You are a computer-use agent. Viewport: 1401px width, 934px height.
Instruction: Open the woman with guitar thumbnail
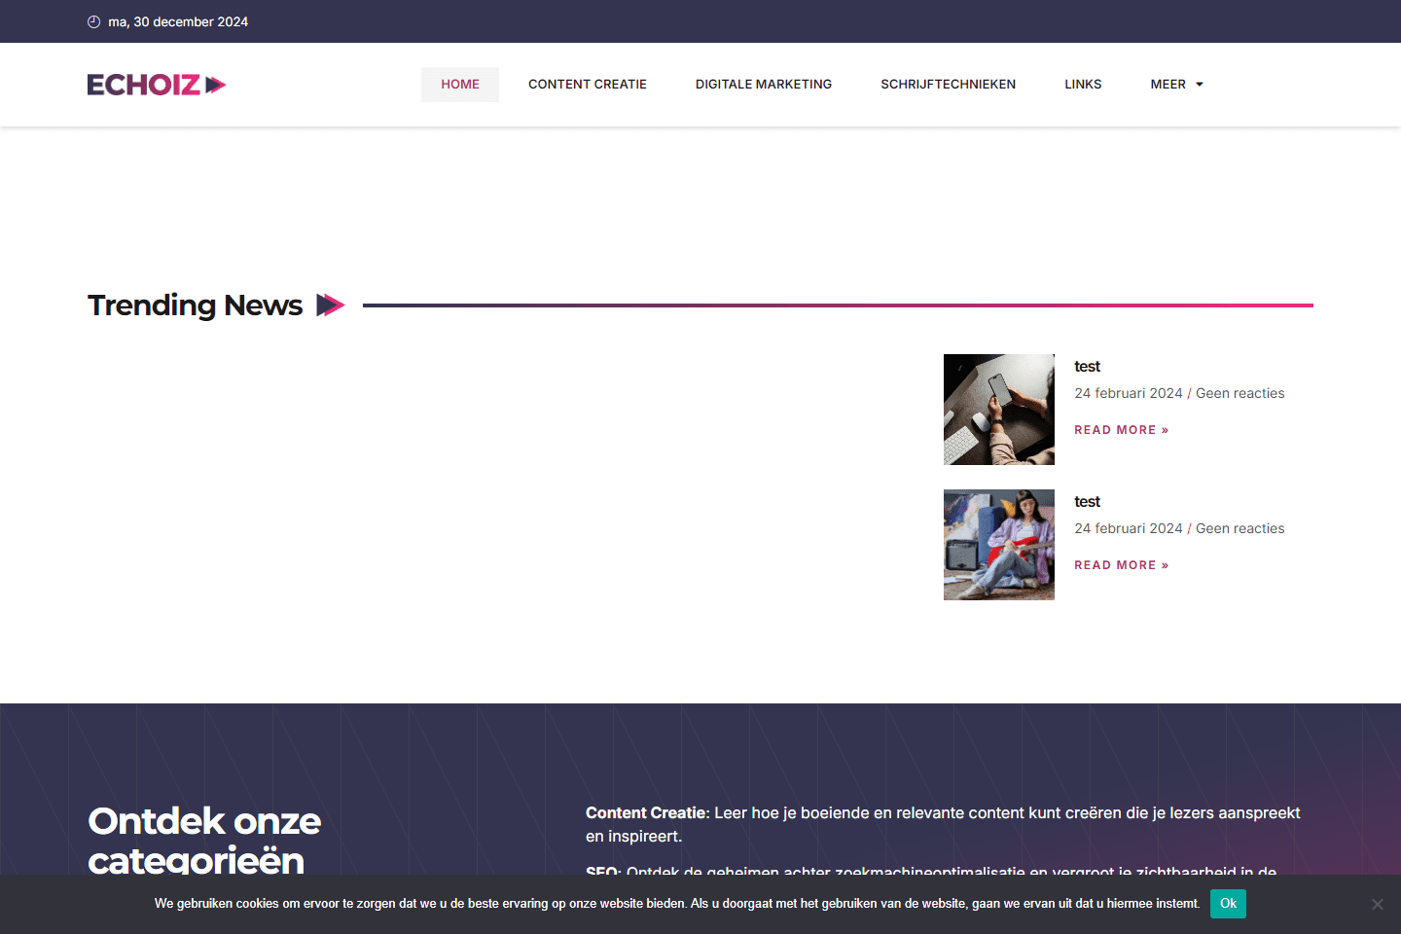(999, 545)
